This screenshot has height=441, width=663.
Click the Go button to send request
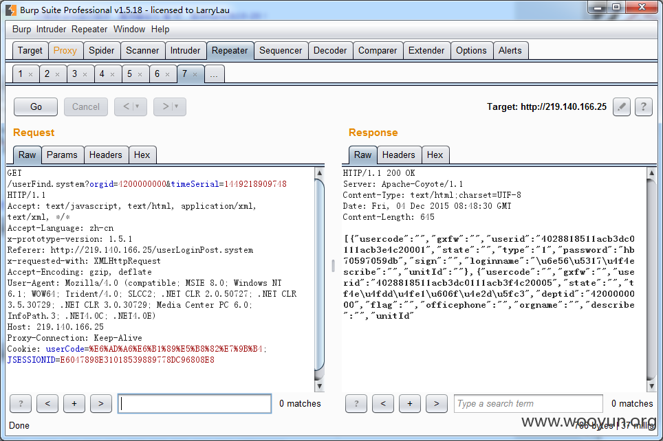point(36,107)
